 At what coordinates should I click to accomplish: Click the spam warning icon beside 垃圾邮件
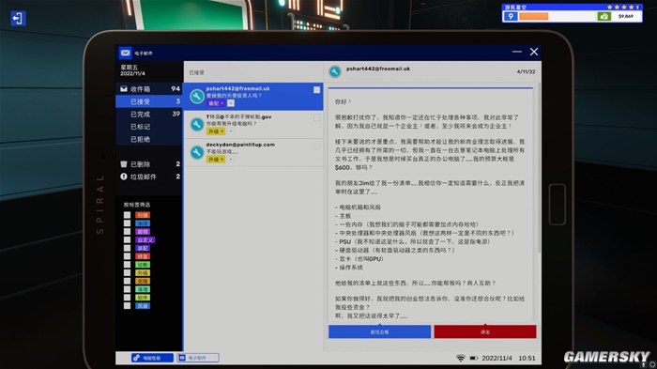[124, 177]
